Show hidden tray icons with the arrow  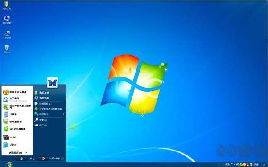pyautogui.click(x=234, y=165)
